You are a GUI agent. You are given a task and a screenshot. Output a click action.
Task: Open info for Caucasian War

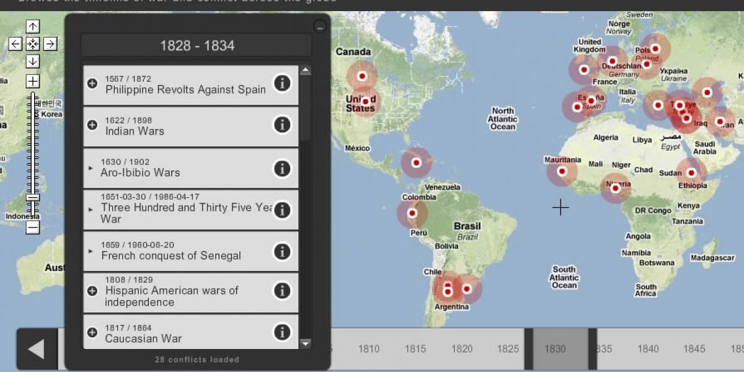[282, 332]
